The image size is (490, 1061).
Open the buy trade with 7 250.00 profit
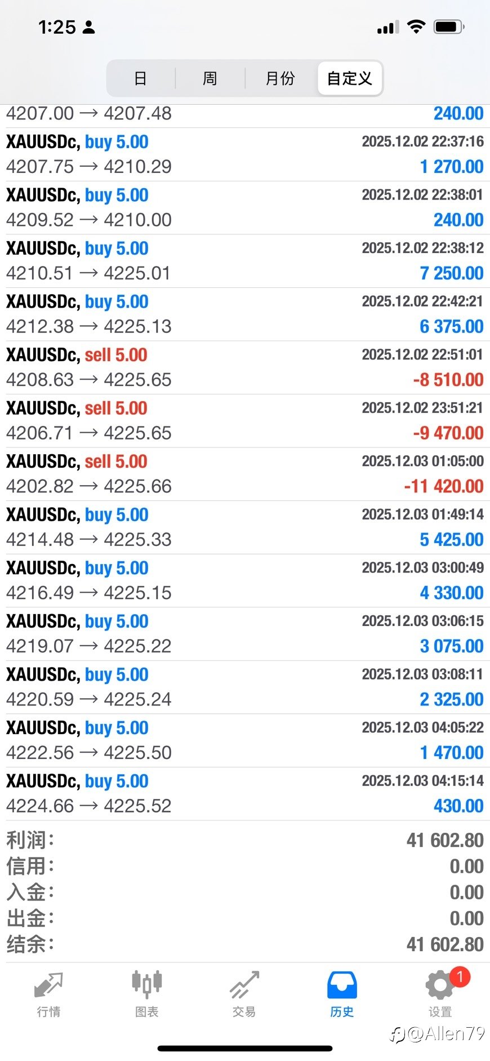245,261
